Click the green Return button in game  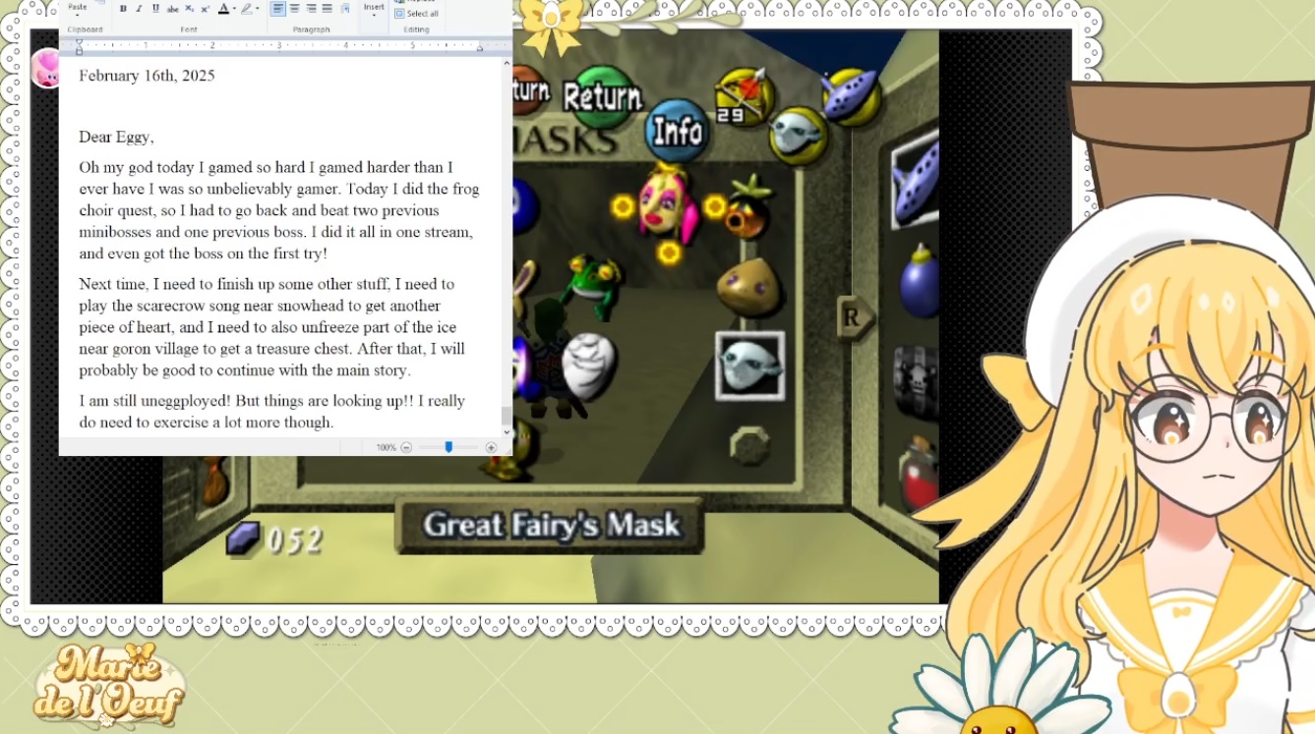tap(602, 95)
